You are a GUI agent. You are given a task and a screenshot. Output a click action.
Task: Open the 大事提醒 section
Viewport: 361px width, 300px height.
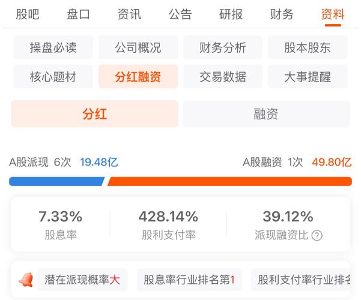tap(308, 77)
